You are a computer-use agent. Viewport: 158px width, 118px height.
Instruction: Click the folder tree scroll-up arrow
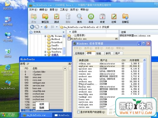coord(64,36)
